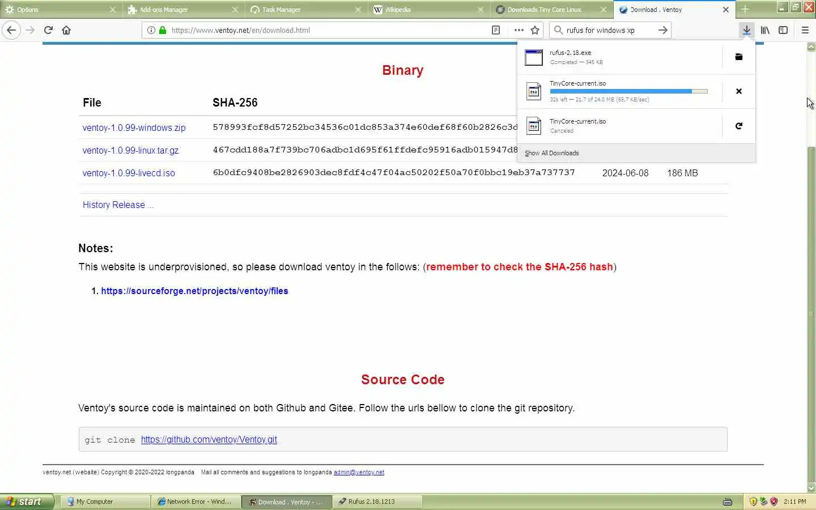816x510 pixels.
Task: Open the Windows start menu
Action: point(27,501)
